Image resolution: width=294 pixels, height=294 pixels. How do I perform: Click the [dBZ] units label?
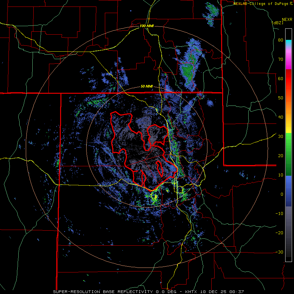(277, 23)
